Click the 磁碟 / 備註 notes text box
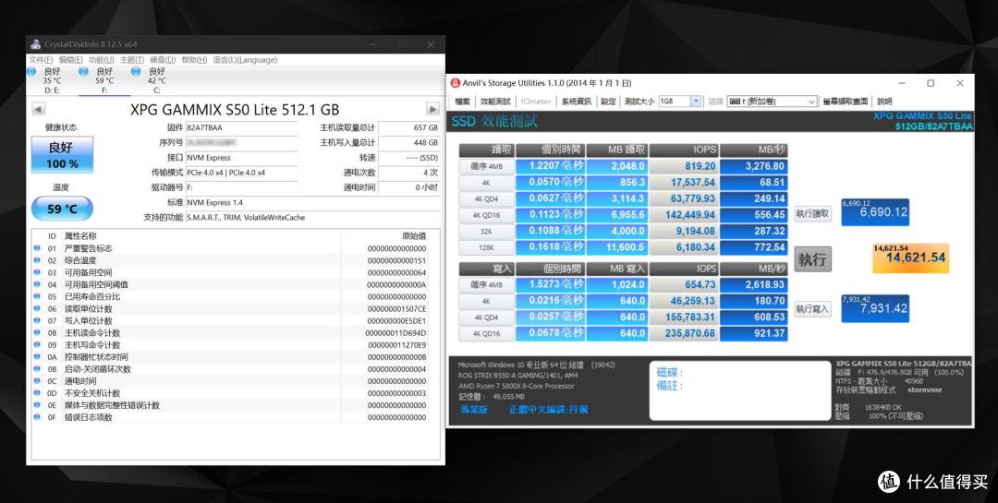The image size is (998, 503). pos(741,390)
